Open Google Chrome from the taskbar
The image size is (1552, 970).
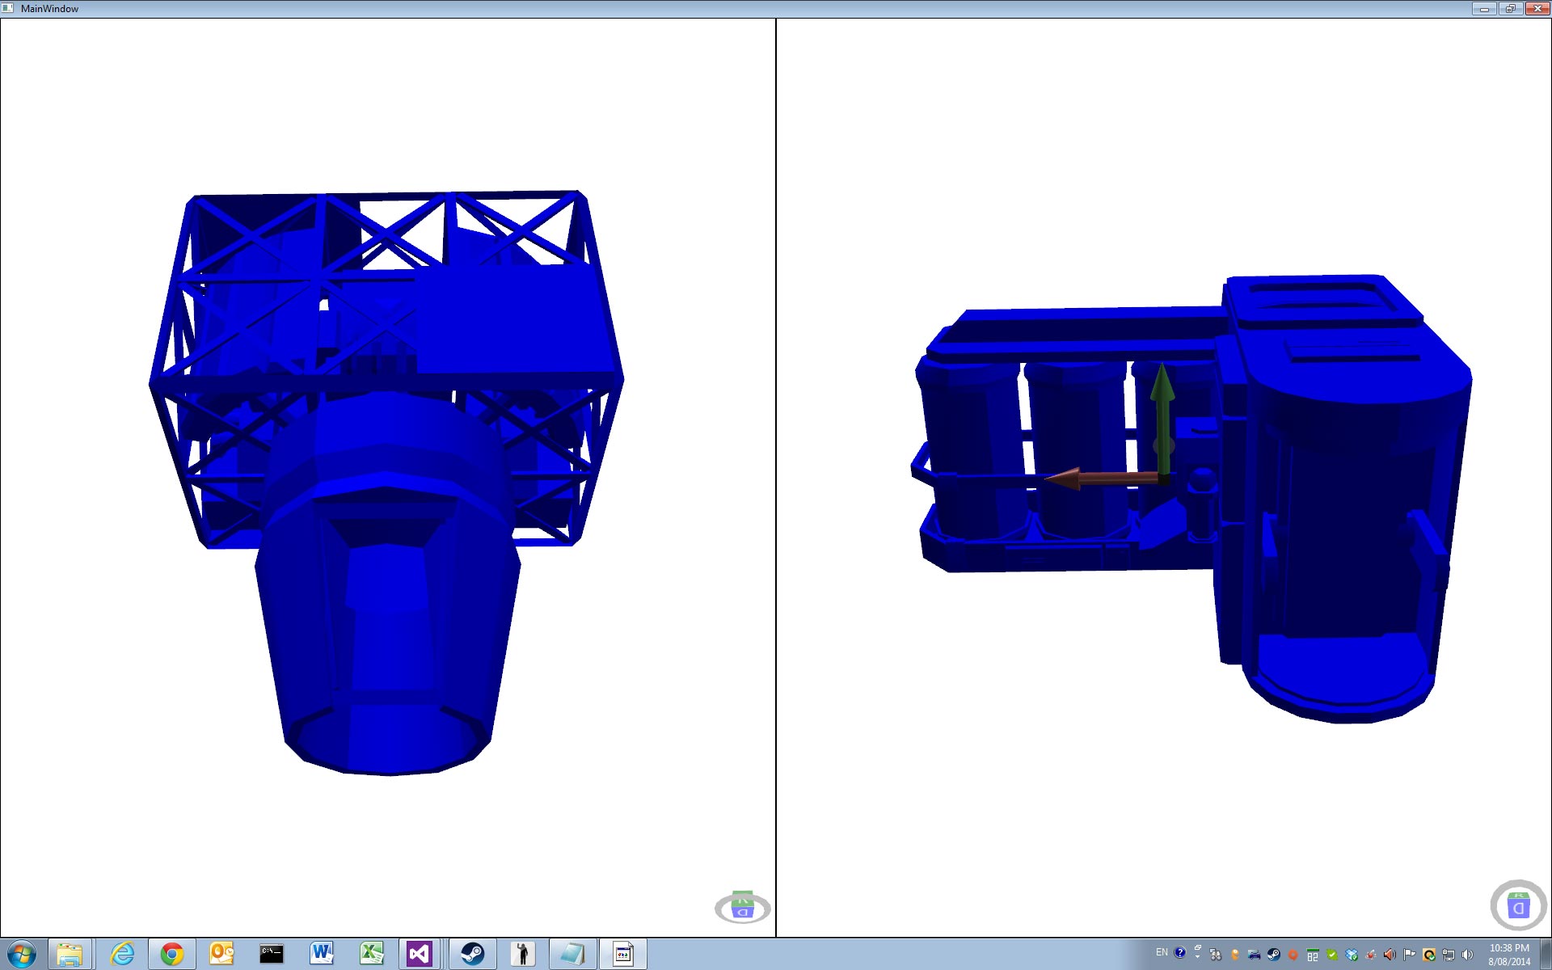pyautogui.click(x=171, y=955)
